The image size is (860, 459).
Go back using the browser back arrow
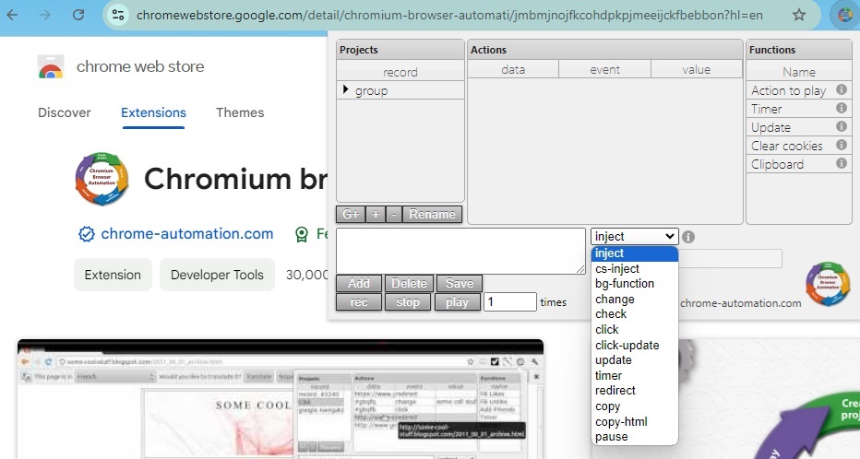pyautogui.click(x=12, y=15)
